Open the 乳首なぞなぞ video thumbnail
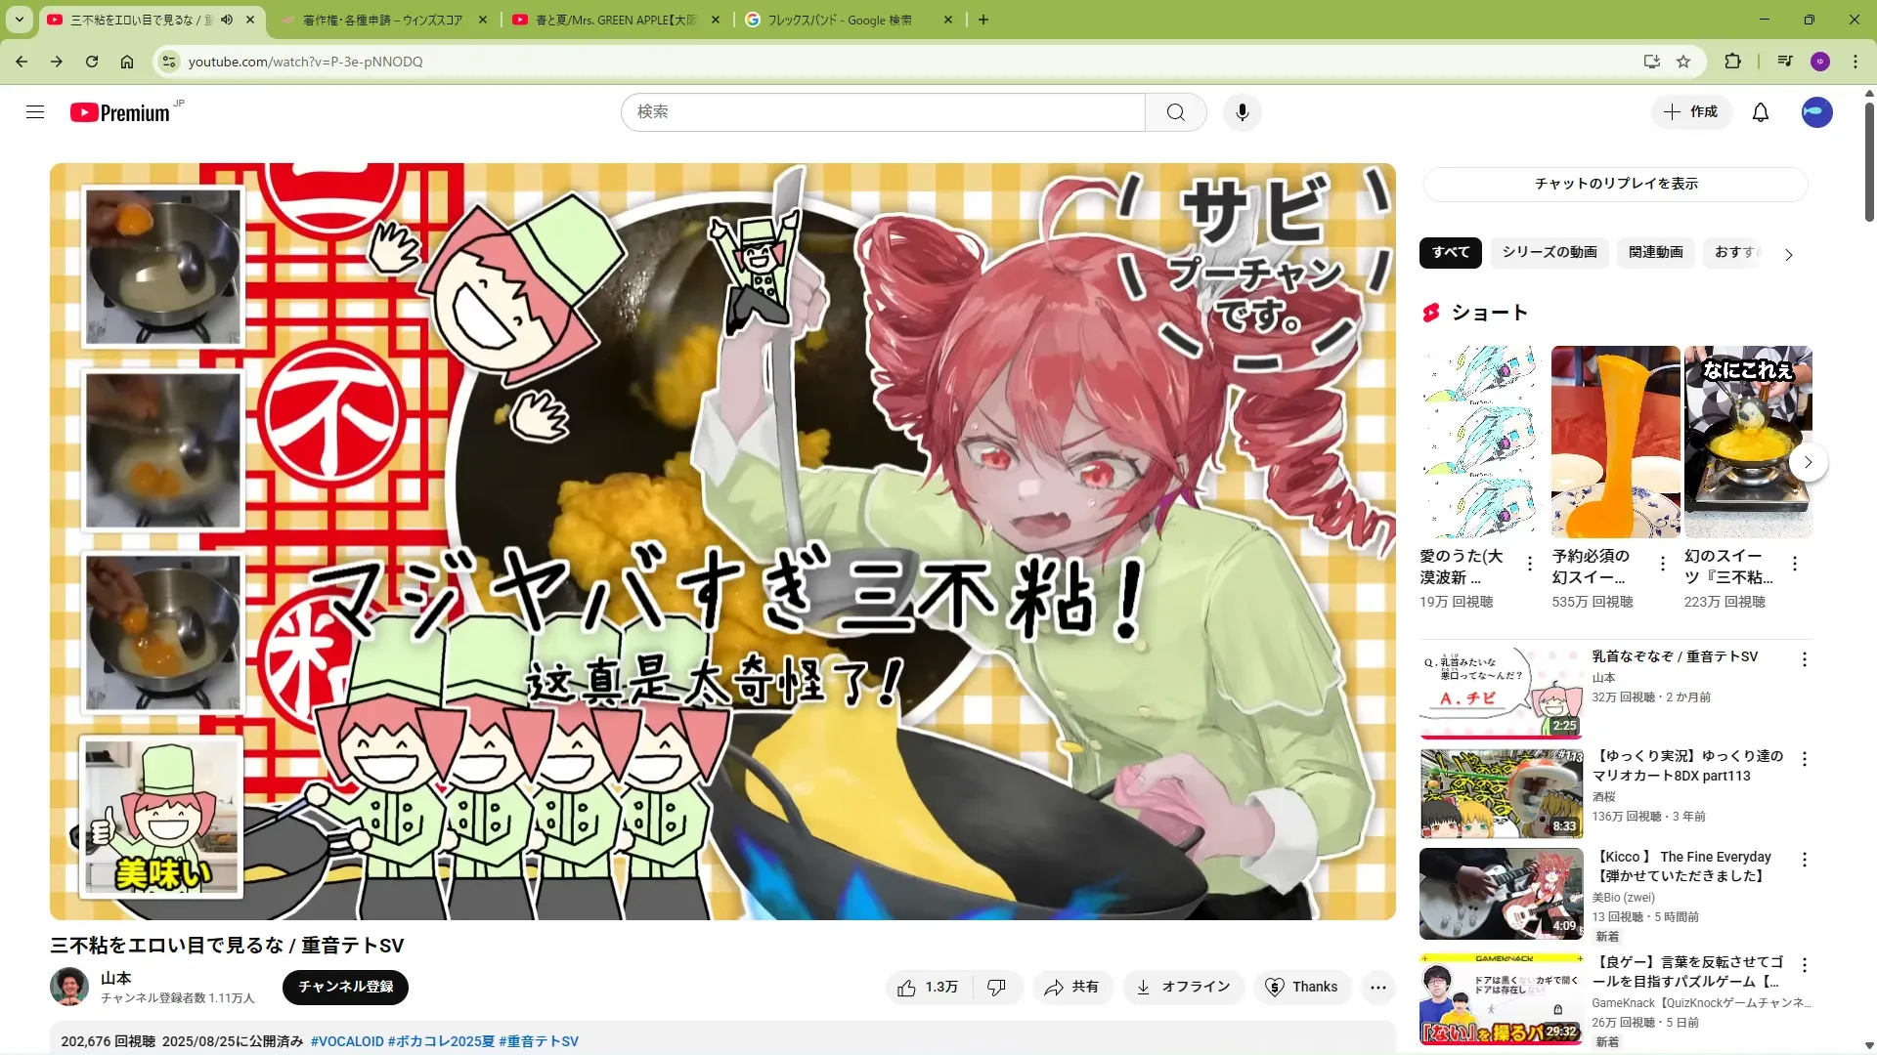 (1501, 692)
